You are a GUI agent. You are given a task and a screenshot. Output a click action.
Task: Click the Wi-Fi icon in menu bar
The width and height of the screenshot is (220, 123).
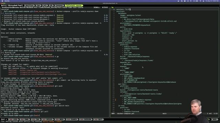pyautogui.click(x=200, y=1)
